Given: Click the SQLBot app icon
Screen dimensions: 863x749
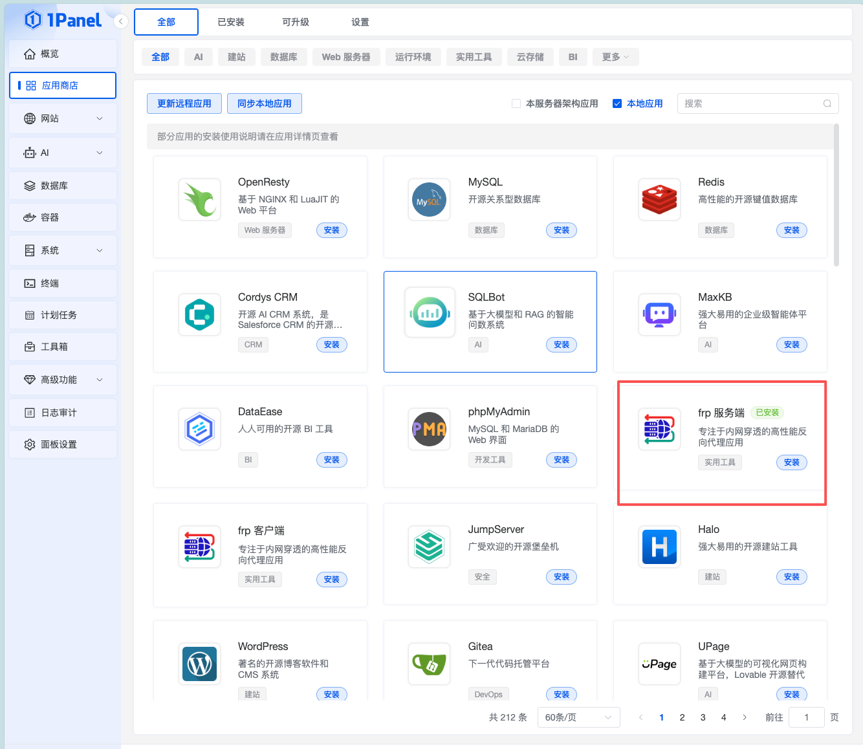Looking at the screenshot, I should point(429,314).
